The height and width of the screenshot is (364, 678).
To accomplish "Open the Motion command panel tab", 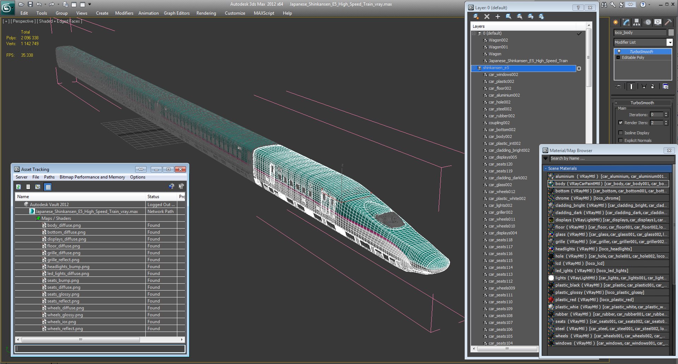I will (648, 22).
